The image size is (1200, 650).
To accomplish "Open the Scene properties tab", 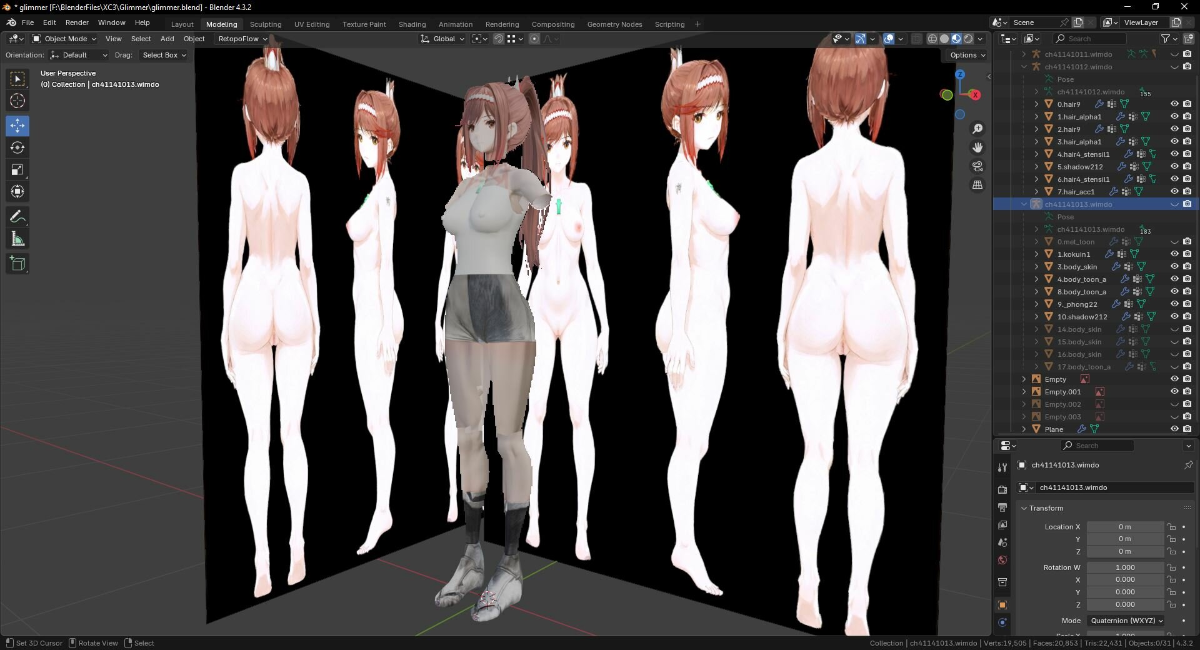I will pyautogui.click(x=1002, y=542).
